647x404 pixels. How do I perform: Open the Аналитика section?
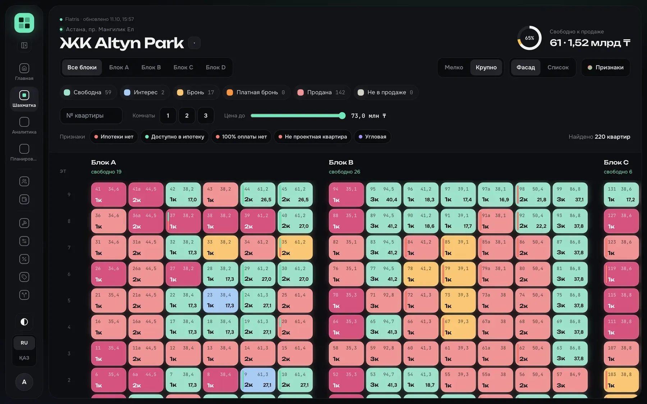[x=24, y=125]
